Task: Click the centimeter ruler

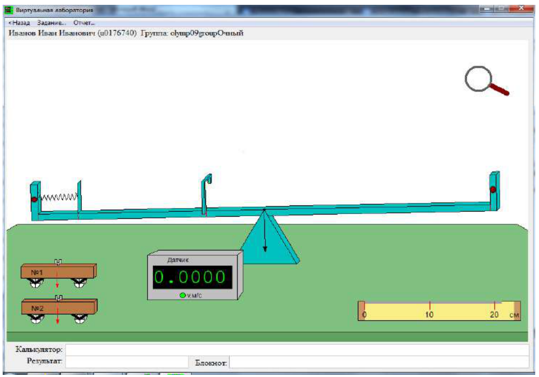Action: click(439, 311)
